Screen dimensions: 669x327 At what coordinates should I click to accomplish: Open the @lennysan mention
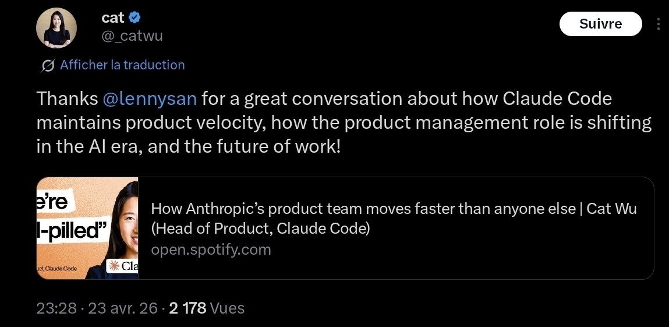150,99
